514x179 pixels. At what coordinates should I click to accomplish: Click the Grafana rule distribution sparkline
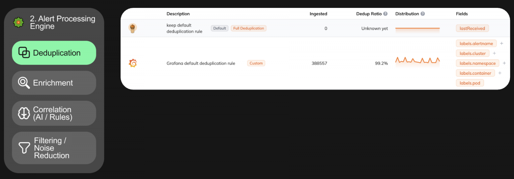click(417, 61)
